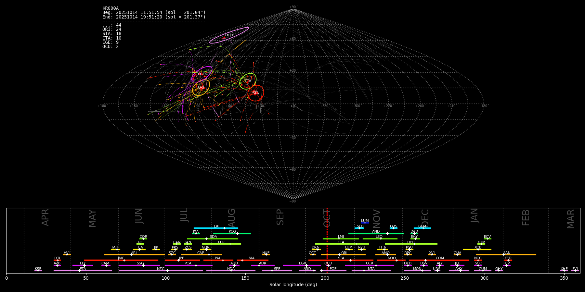Select the magenta EGE radiant ellipse
Screen dimensions: 585x292
[x=202, y=74]
